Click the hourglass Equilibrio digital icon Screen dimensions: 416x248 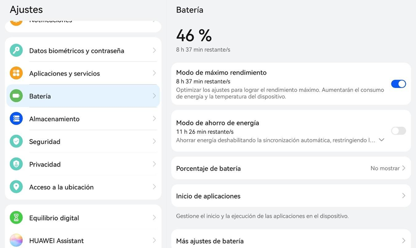click(16, 218)
